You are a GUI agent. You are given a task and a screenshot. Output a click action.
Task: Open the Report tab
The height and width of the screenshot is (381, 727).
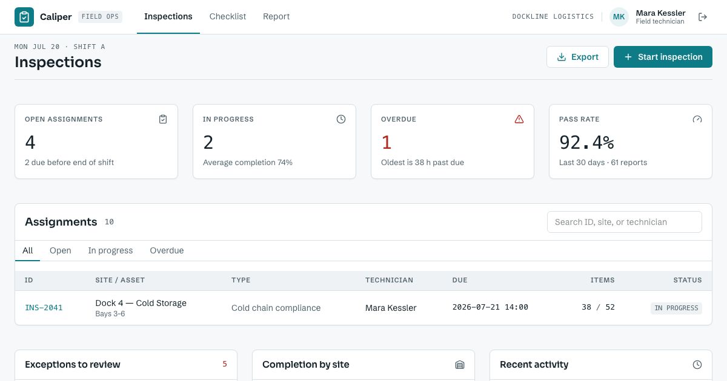tap(276, 17)
